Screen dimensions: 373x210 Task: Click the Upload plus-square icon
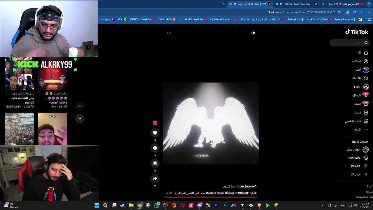pyautogui.click(x=366, y=113)
